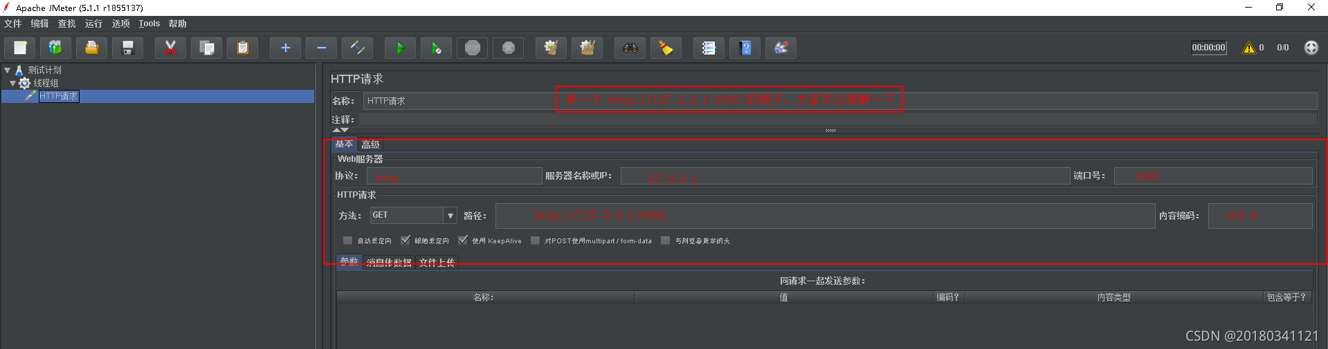Open the 编辑 menu

[x=40, y=23]
